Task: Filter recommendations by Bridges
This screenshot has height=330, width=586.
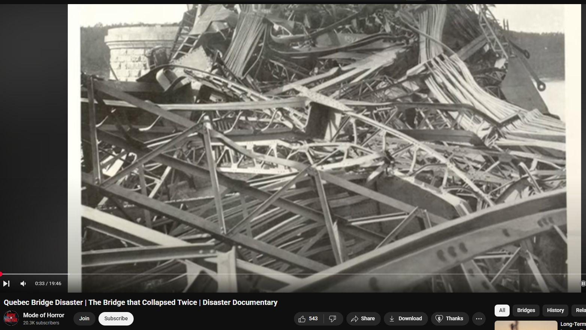Action: point(526,310)
